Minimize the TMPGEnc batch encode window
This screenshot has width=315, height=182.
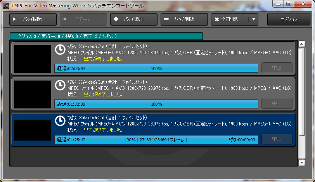278,4
